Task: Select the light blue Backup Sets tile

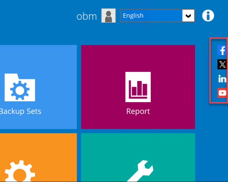Action: click(38, 63)
